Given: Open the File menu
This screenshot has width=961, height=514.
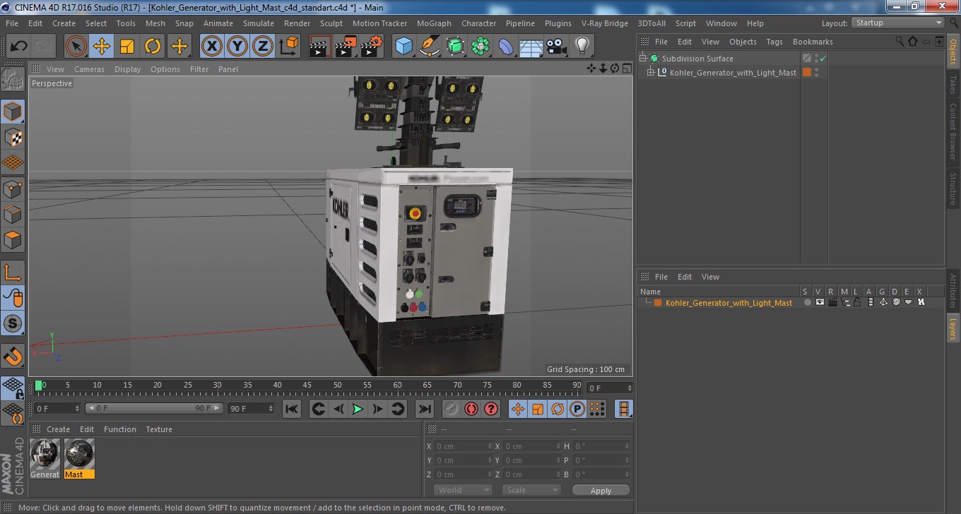Looking at the screenshot, I should (12, 23).
